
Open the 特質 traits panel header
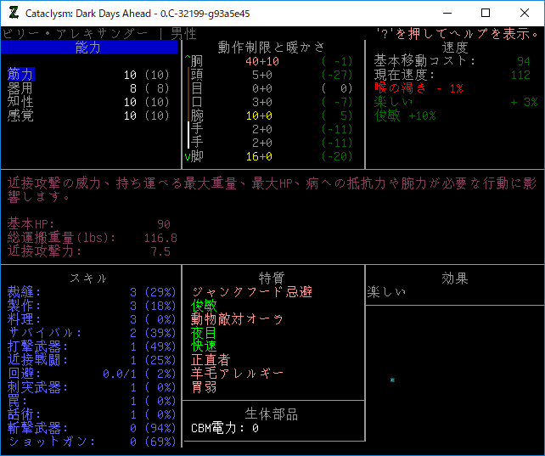point(272,279)
